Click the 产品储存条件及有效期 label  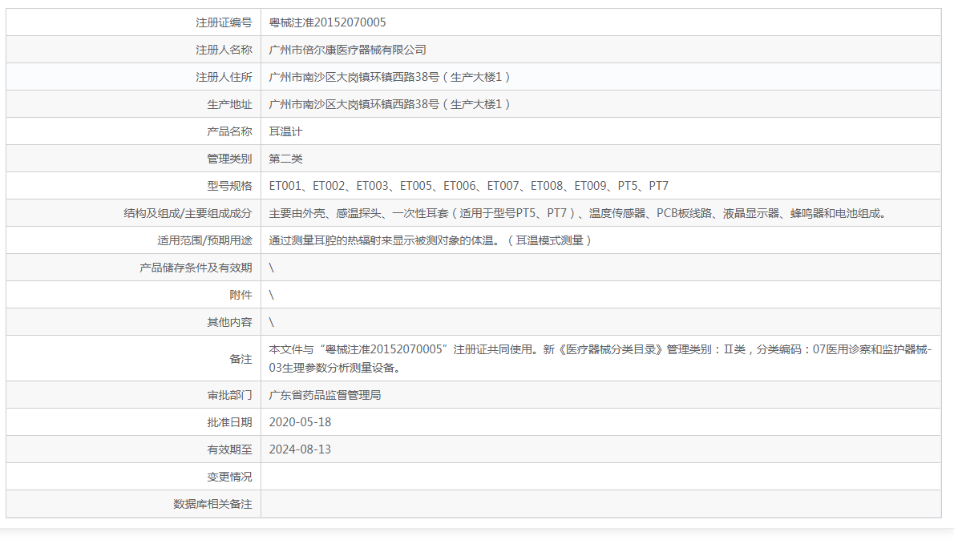coord(196,268)
